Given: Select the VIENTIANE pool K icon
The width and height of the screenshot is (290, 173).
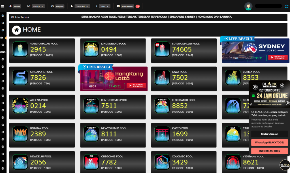Looking at the screenshot, I should coord(233,162).
